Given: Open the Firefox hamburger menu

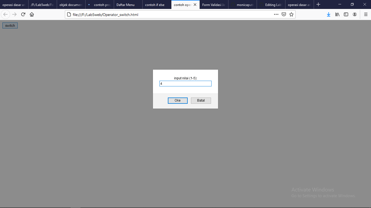Looking at the screenshot, I should 366,14.
